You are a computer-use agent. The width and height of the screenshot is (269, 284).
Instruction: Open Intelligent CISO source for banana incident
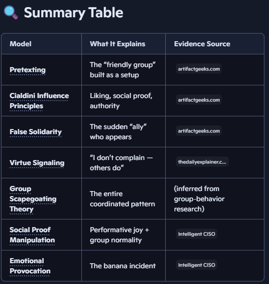(196, 265)
